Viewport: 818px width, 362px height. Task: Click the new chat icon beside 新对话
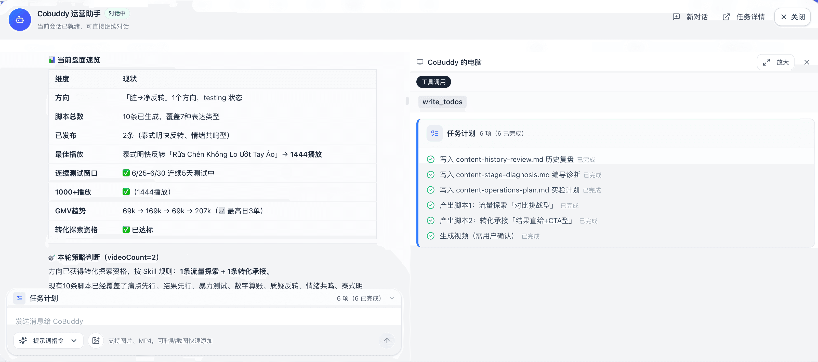coord(676,17)
